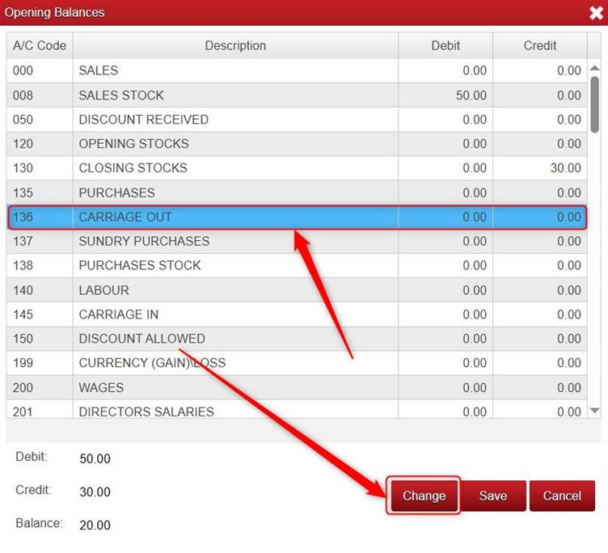Select the CLOSING STOCKS row
Image resolution: width=608 pixels, height=553 pixels.
point(297,168)
